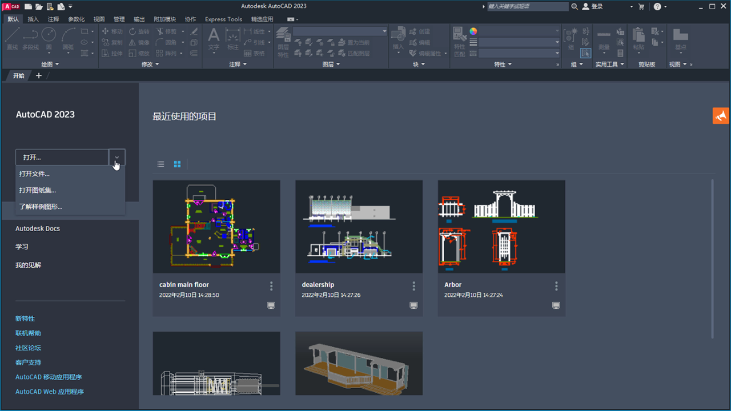Click the object color wheel swatch
The width and height of the screenshot is (731, 411).
coord(473,31)
